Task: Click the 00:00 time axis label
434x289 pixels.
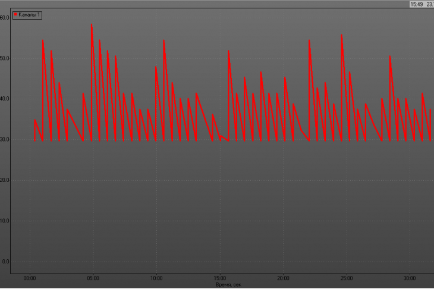Action: click(30, 278)
